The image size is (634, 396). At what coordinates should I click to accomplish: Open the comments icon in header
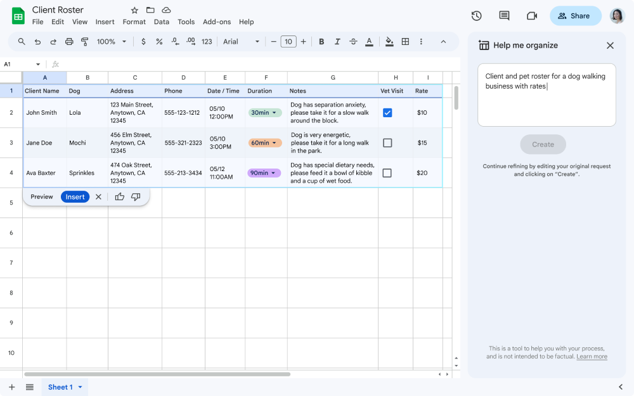tap(504, 16)
